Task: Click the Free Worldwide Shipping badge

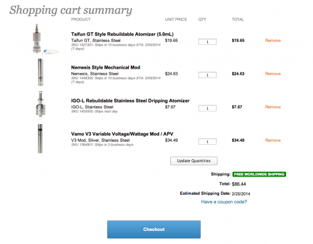Action: pyautogui.click(x=259, y=174)
